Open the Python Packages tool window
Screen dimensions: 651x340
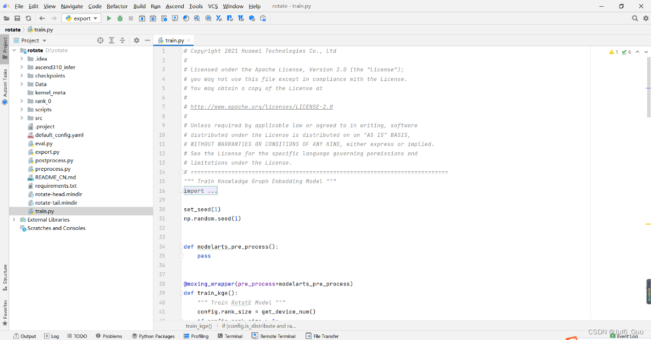point(153,336)
